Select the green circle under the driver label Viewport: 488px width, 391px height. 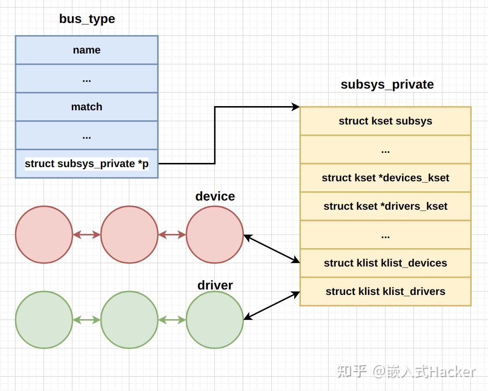click(215, 320)
